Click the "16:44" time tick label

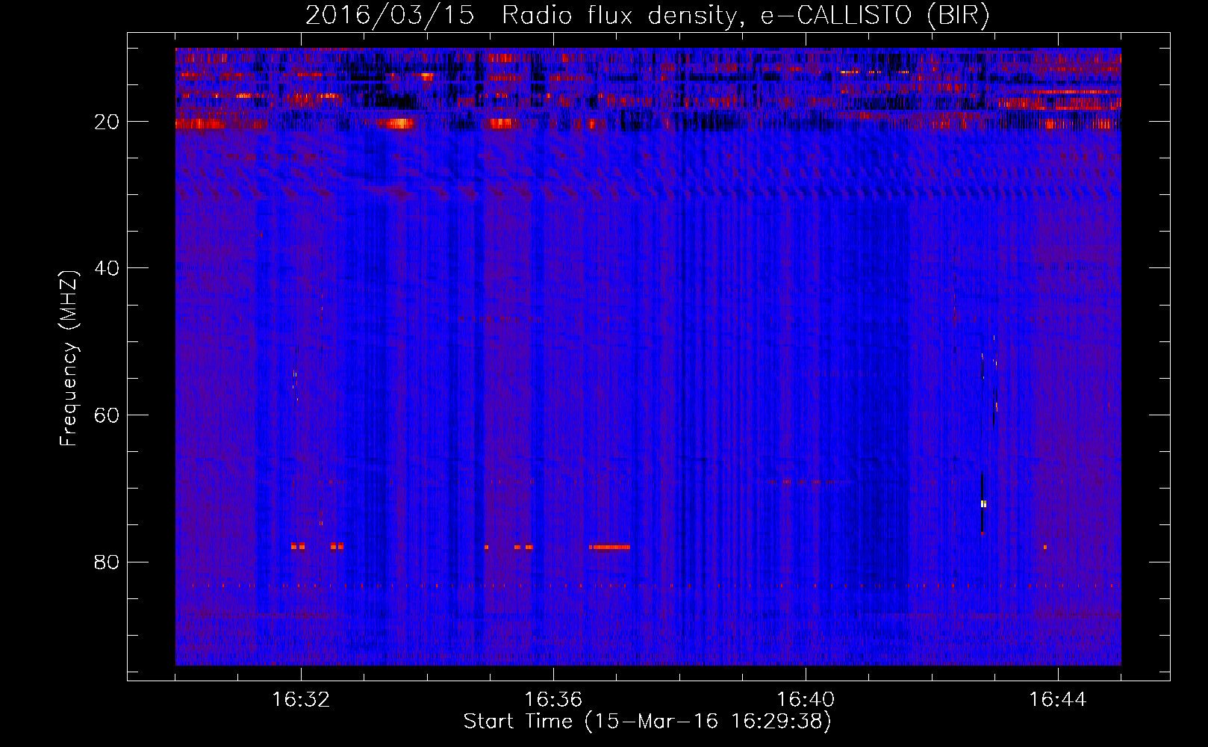pos(1058,700)
